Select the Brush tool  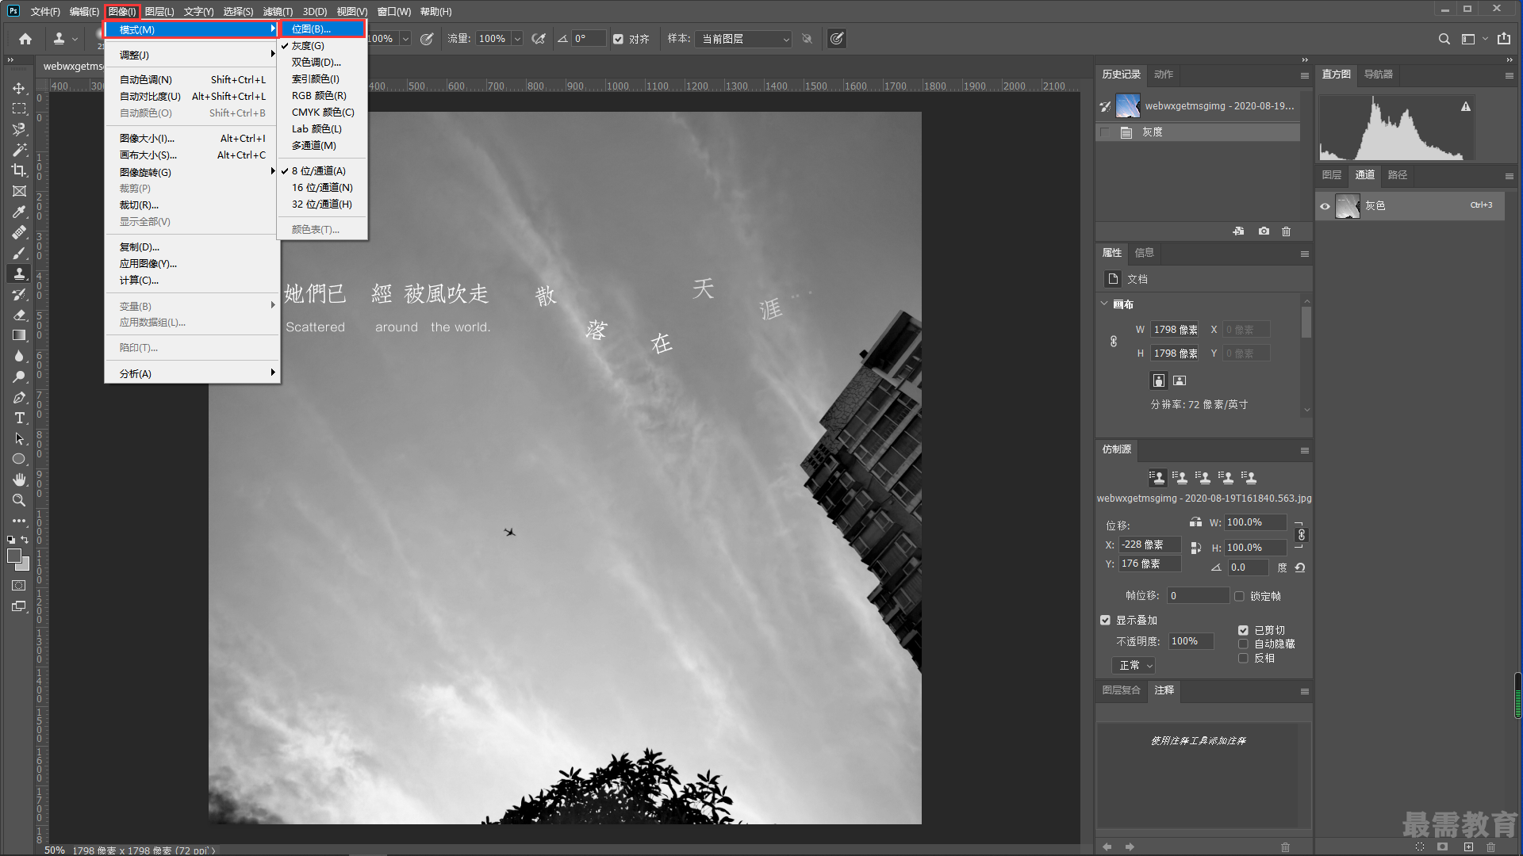pyautogui.click(x=19, y=253)
